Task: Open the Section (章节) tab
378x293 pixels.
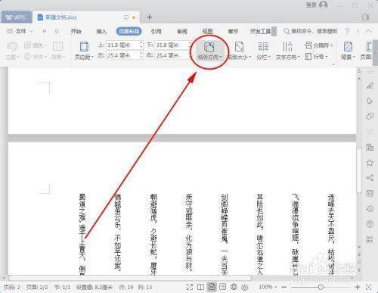Action: pos(233,31)
